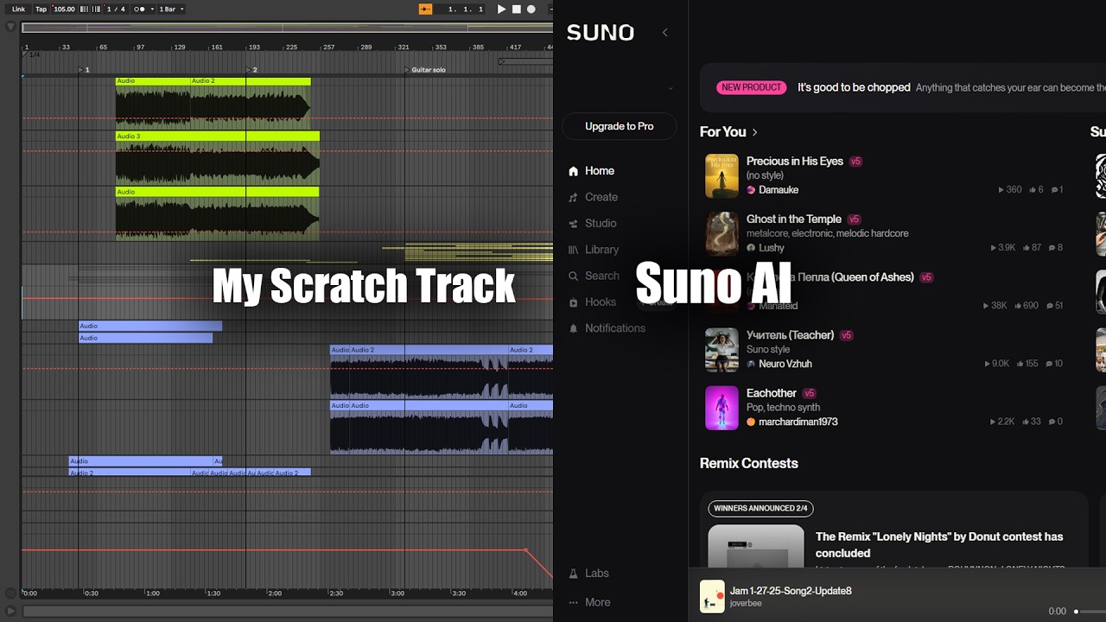Image resolution: width=1106 pixels, height=622 pixels.
Task: Open Labs in Suno sidebar
Action: point(588,574)
